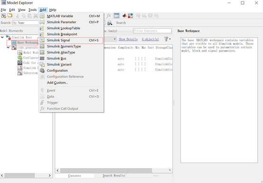Collapse the Simulink Root tree node

(2, 37)
